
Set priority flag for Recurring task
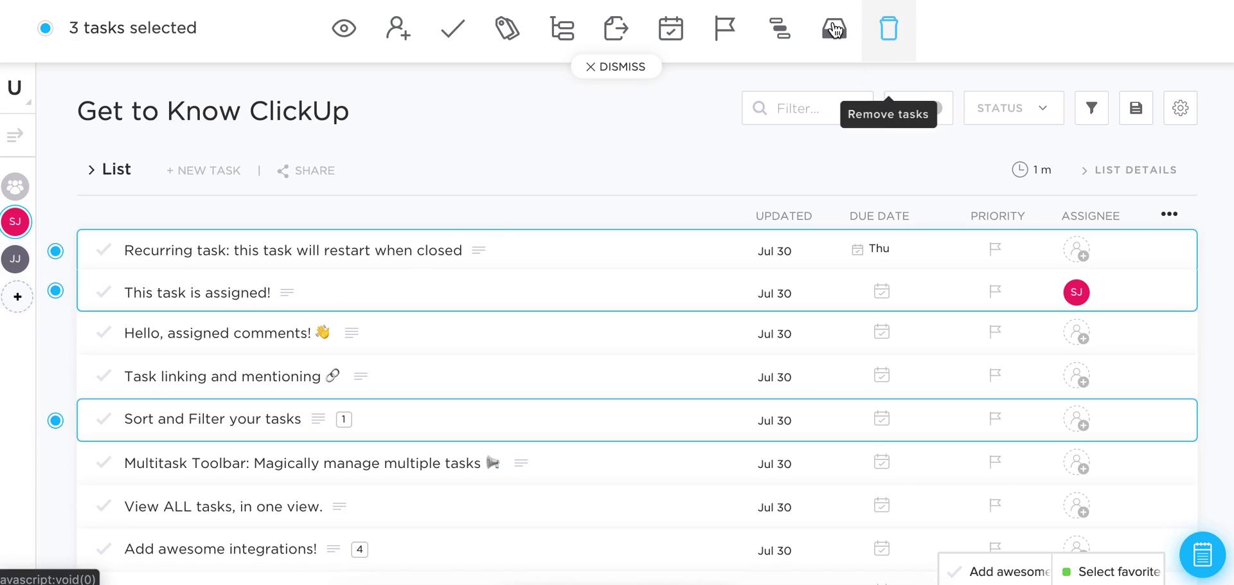point(995,249)
